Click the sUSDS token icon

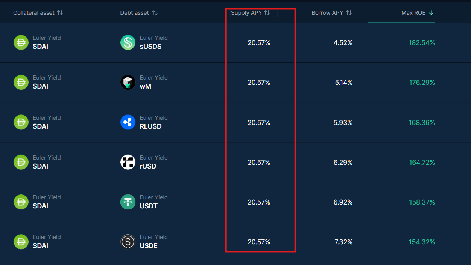point(128,42)
